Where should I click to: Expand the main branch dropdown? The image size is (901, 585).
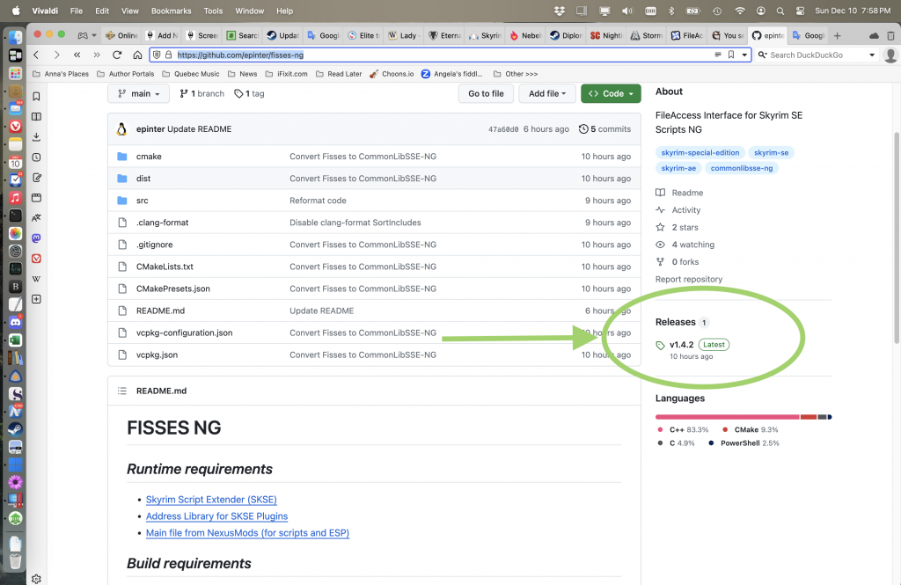[138, 93]
